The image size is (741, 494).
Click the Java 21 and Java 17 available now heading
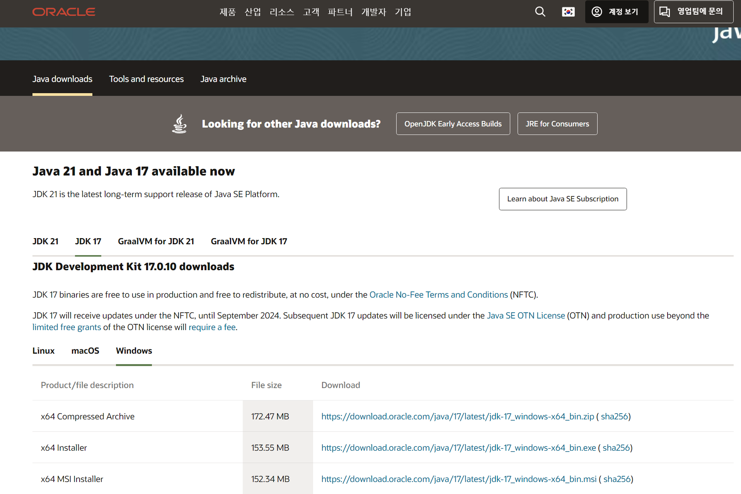pos(134,171)
